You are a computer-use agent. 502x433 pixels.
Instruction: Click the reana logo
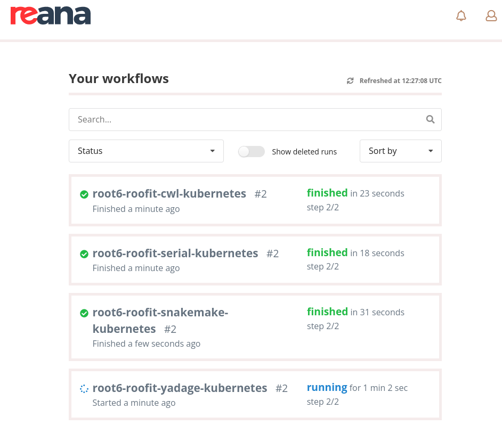tap(51, 15)
